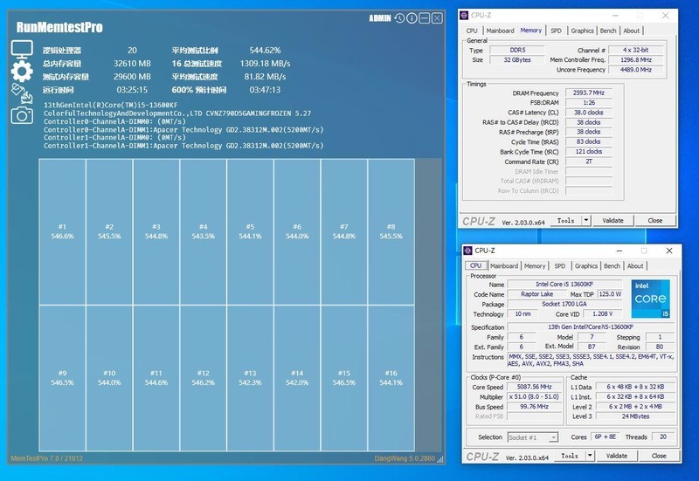The image size is (699, 481).
Task: Select memory test block #13 at 542.3%
Action: (250, 378)
